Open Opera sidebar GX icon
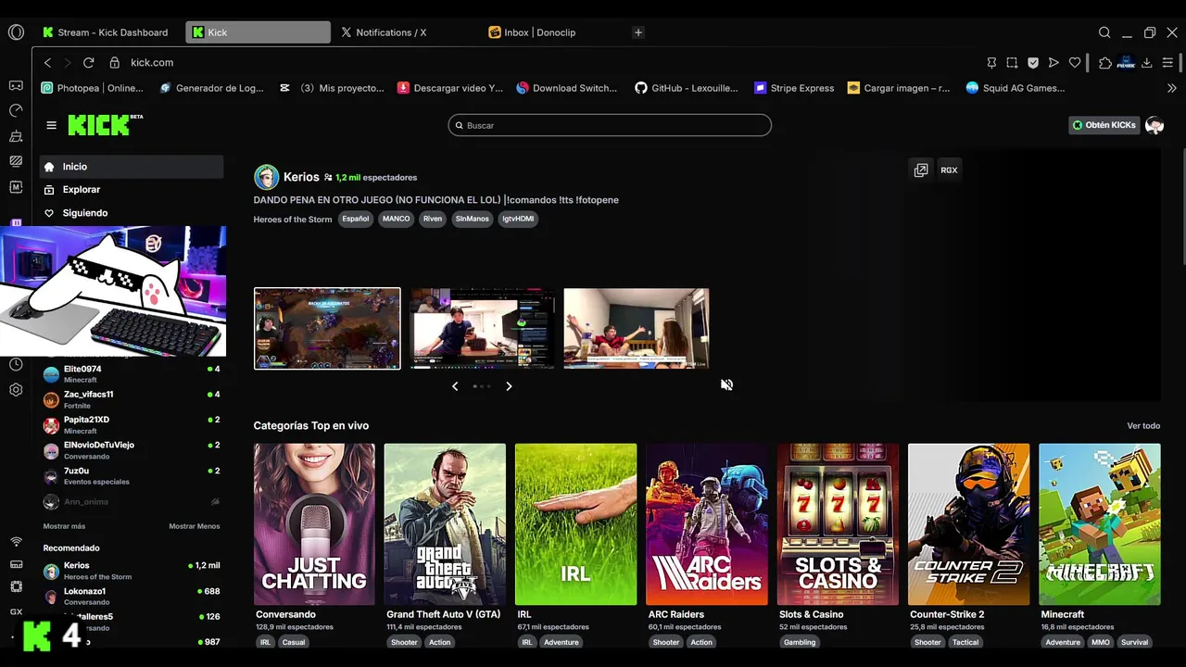This screenshot has width=1186, height=667. [x=16, y=612]
